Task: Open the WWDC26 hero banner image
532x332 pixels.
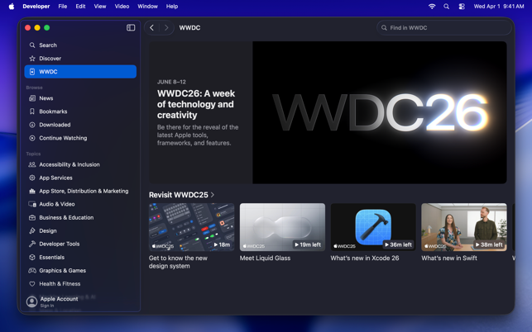Action: [x=379, y=112]
